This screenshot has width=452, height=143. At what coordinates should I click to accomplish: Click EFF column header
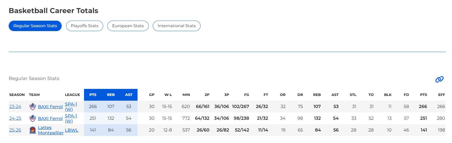point(442,95)
